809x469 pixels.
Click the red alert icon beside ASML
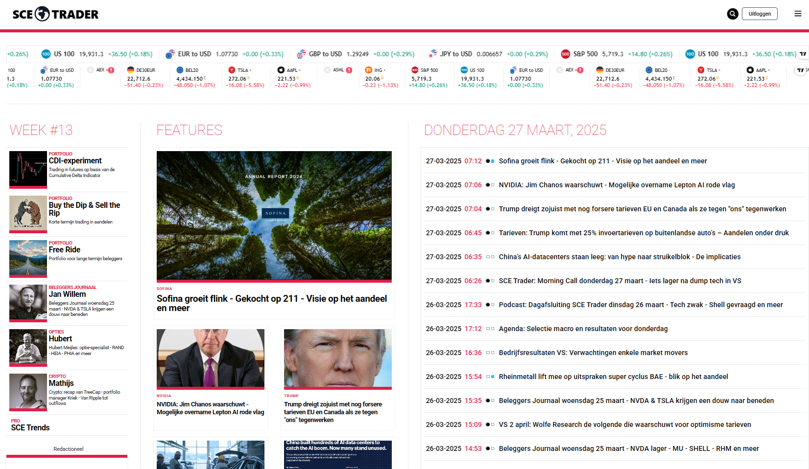[349, 70]
